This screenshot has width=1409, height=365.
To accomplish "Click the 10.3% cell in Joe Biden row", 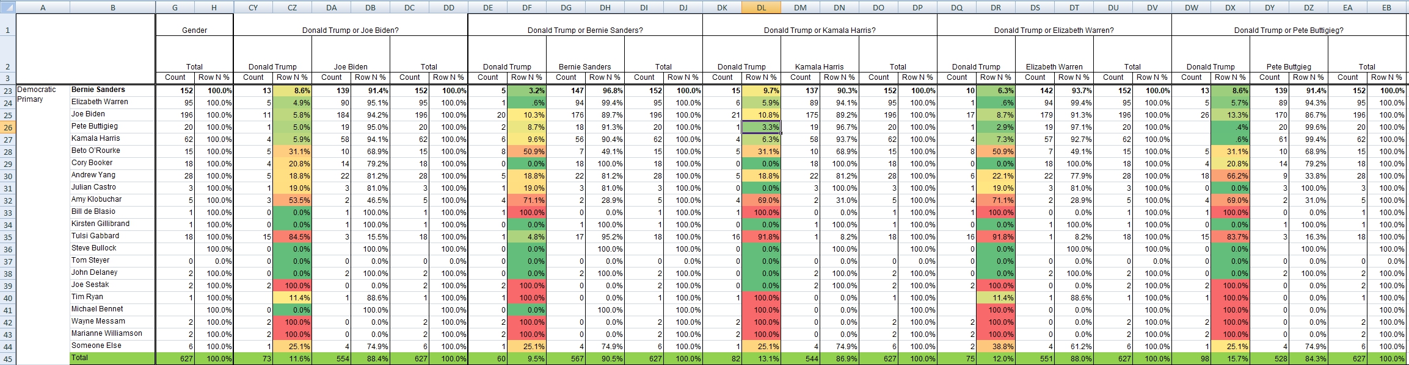I will (526, 115).
